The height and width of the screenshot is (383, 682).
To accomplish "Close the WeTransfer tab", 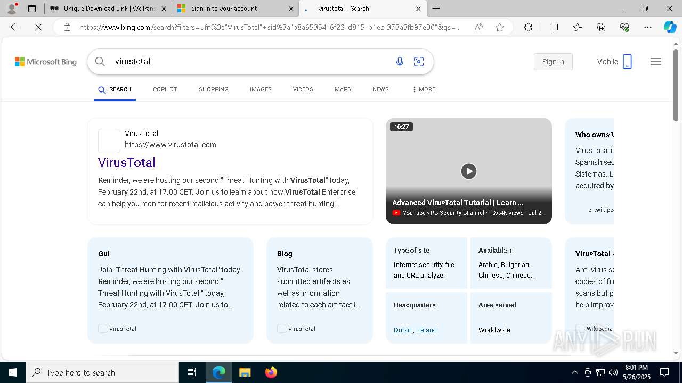I will [x=164, y=9].
